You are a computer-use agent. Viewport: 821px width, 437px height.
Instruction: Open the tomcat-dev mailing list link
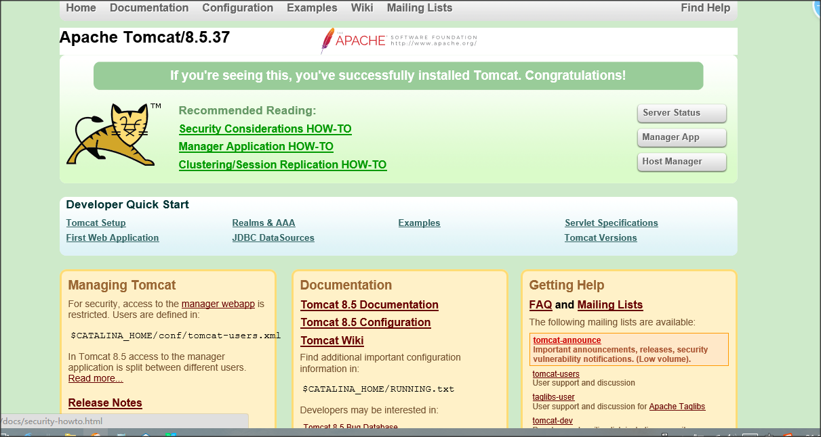pos(553,421)
